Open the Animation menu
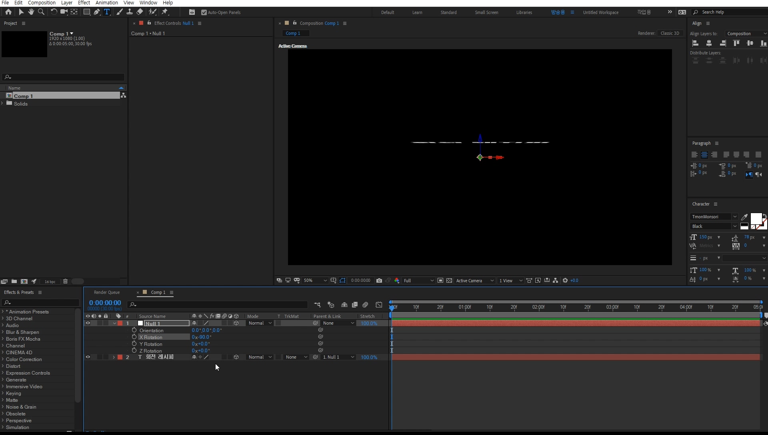 (106, 3)
